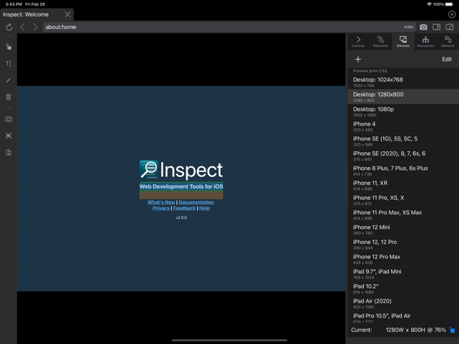The height and width of the screenshot is (344, 459).
Task: Click the Wi-Fi icon in the status bar
Action: 430,4
